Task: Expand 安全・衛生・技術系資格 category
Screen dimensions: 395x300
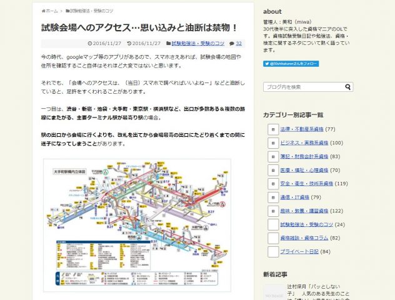Action: coord(273,184)
